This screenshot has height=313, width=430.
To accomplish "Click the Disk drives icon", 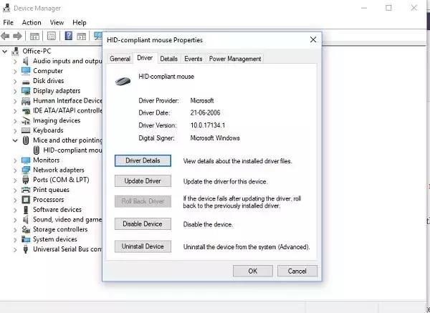I will [x=26, y=82].
